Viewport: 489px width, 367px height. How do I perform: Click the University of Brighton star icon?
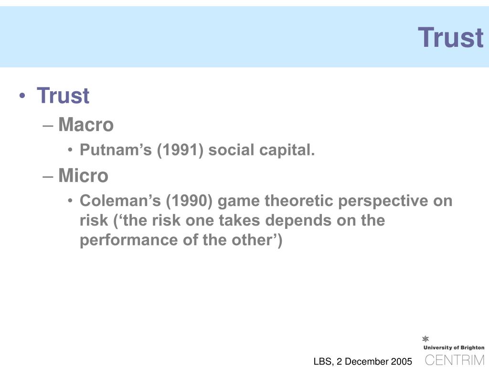(x=425, y=339)
